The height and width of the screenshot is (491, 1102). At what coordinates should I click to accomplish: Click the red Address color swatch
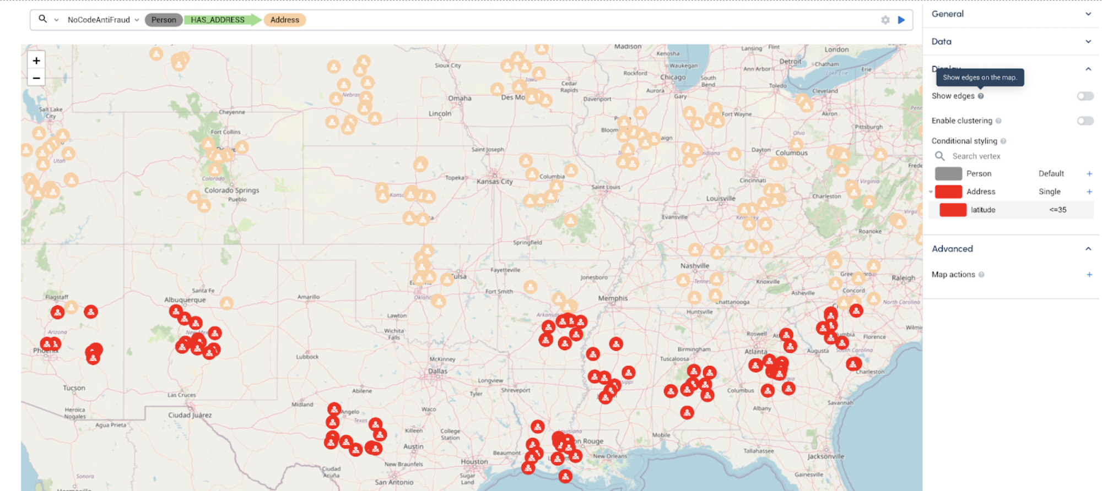point(948,192)
